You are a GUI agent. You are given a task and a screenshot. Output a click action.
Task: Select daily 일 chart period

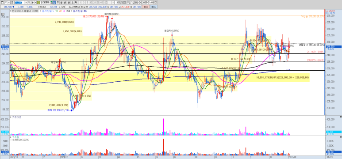tap(54, 2)
